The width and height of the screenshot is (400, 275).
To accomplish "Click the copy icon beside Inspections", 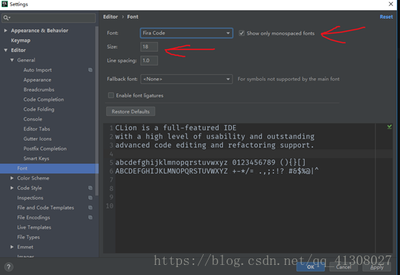I will tap(90, 198).
